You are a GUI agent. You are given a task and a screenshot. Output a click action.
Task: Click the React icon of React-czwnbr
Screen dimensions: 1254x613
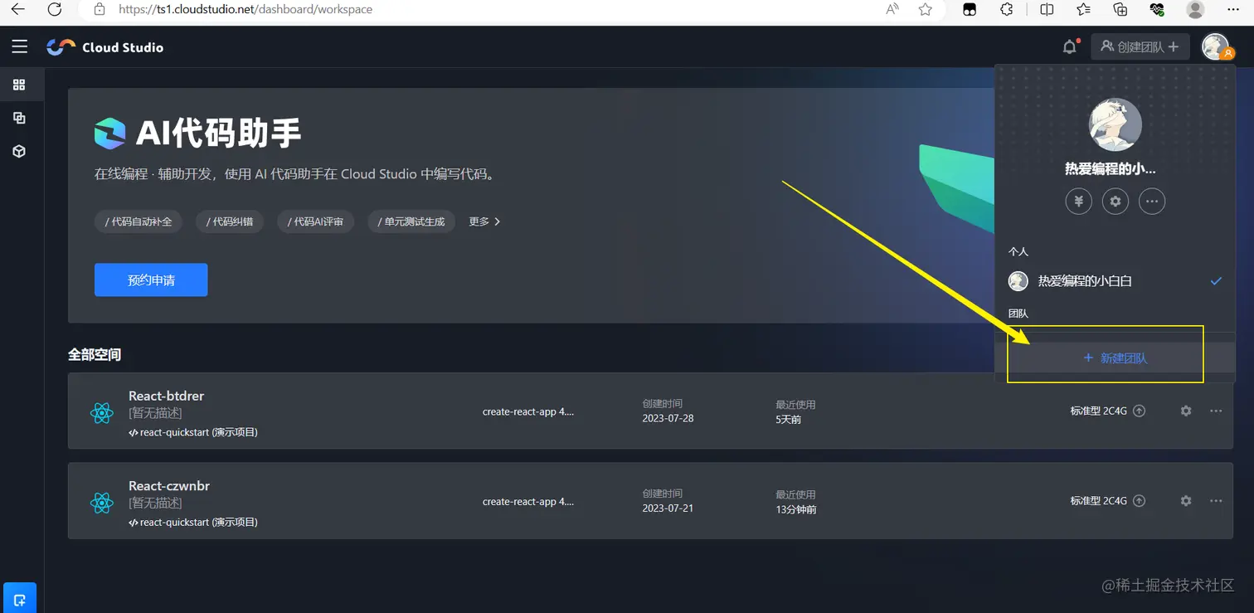click(102, 503)
